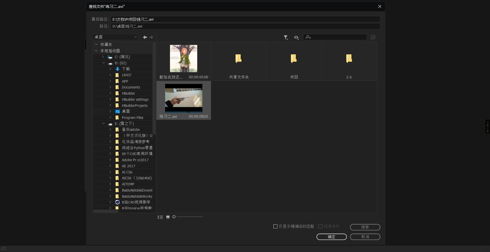Image resolution: width=490 pixels, height=252 pixels.
Task: Toggle the 图像序列 checkbox
Action: coord(320,226)
